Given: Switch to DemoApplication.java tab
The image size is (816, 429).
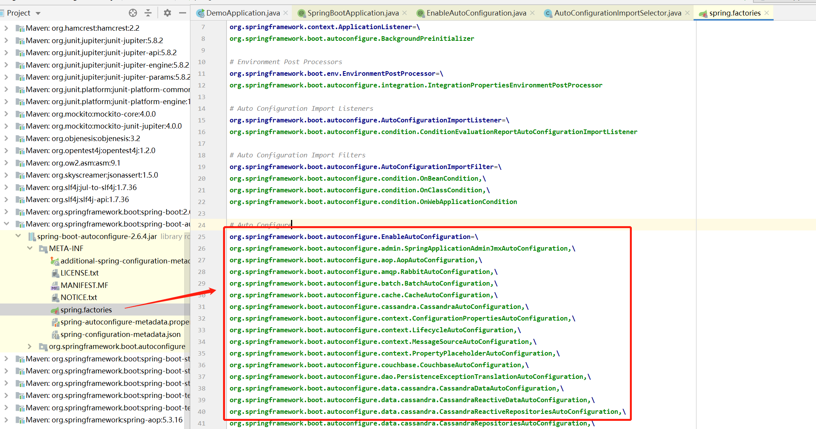Looking at the screenshot, I should pyautogui.click(x=242, y=13).
